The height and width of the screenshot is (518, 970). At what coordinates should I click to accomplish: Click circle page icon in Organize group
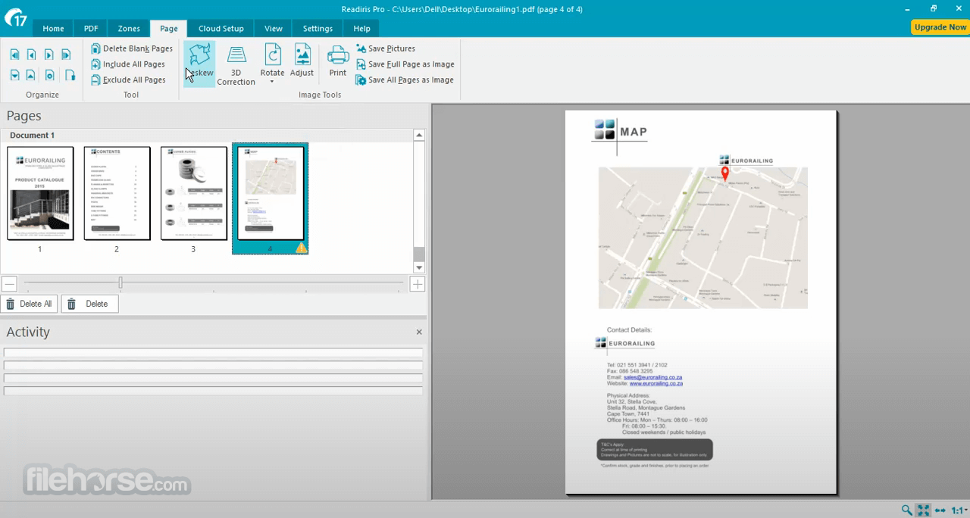[x=49, y=74]
